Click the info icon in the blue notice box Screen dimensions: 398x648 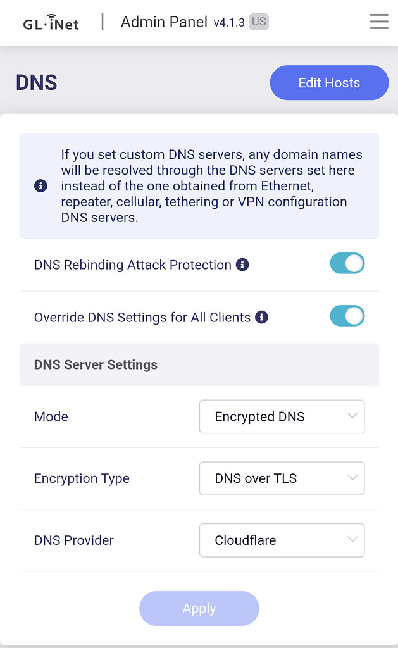click(x=40, y=185)
